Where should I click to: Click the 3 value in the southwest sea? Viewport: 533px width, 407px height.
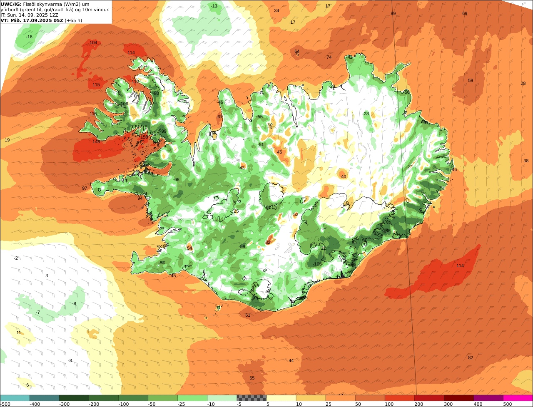coord(47,276)
